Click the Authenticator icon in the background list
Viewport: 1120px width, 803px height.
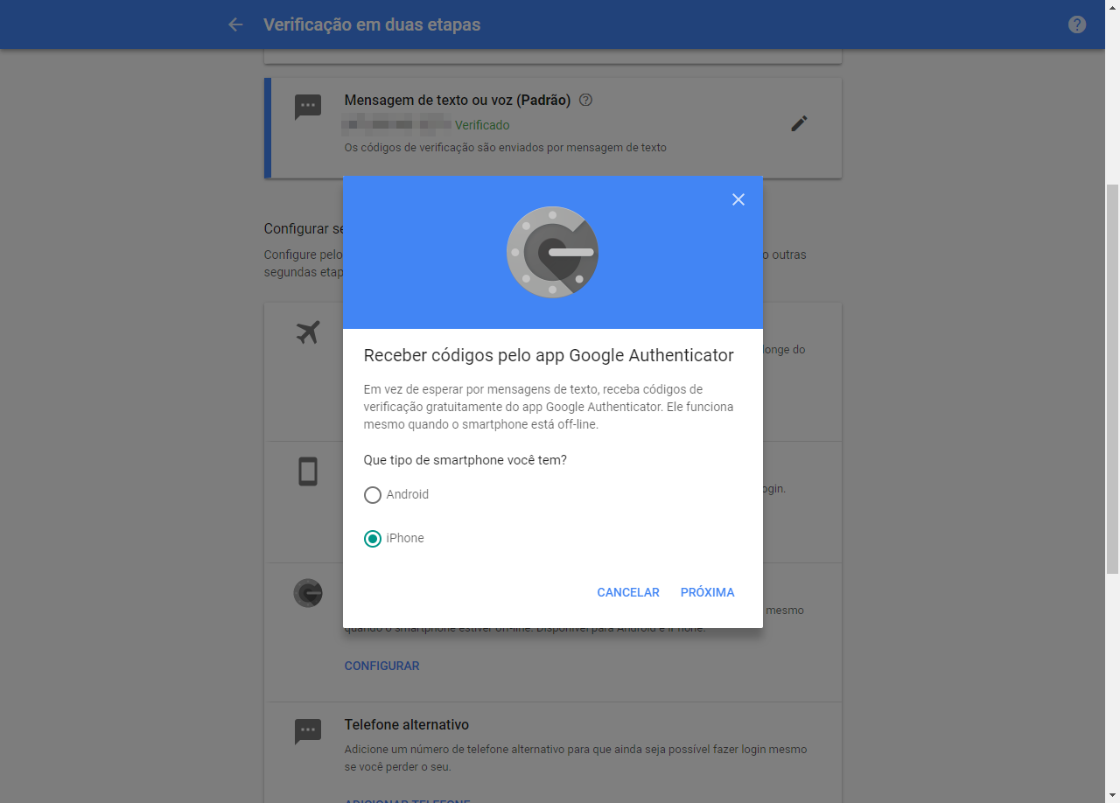pyautogui.click(x=308, y=593)
